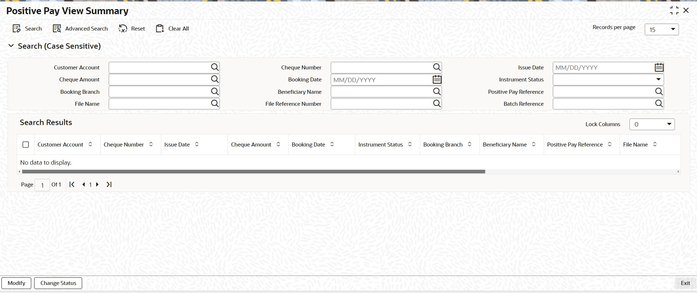Sort by Issue Date column
Viewport: 697px width, 293px height.
pos(197,144)
